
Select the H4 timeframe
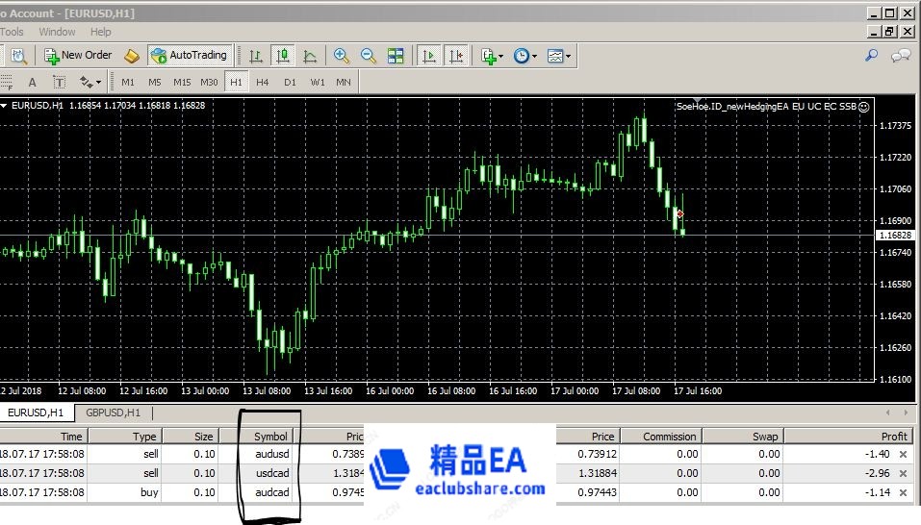pyautogui.click(x=263, y=82)
